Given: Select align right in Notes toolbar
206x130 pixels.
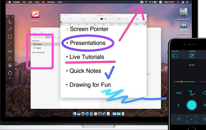Looking at the screenshot, I should pyautogui.click(x=124, y=19).
